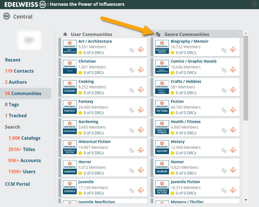
Task: Open the Fantasy community title
Action: pos(86,101)
